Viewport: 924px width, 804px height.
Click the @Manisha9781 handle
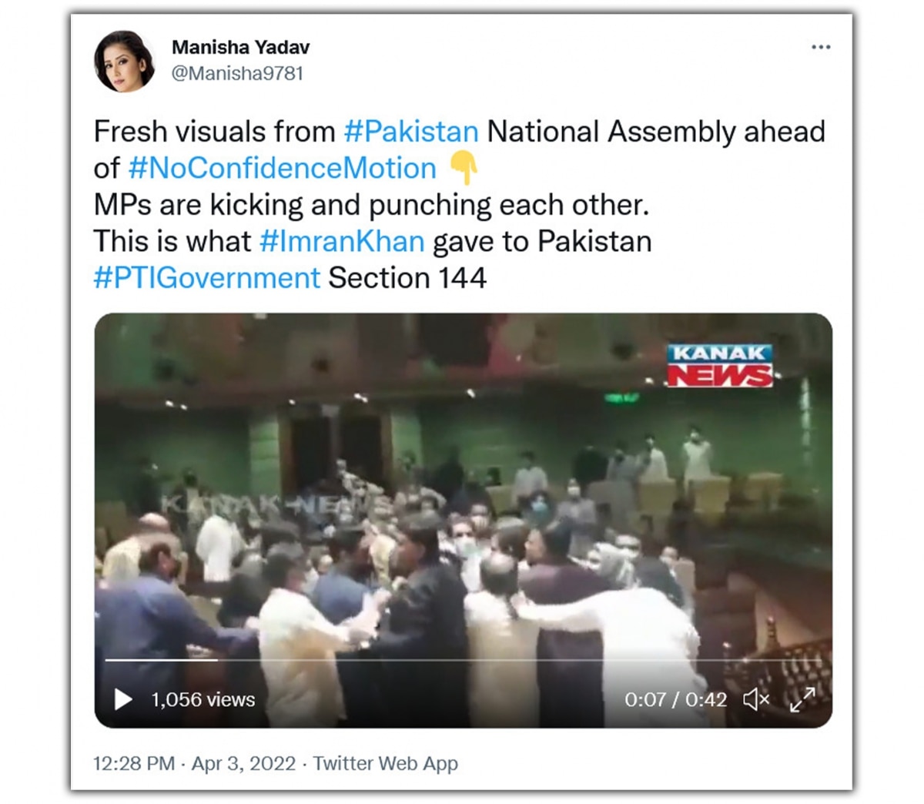pos(237,73)
